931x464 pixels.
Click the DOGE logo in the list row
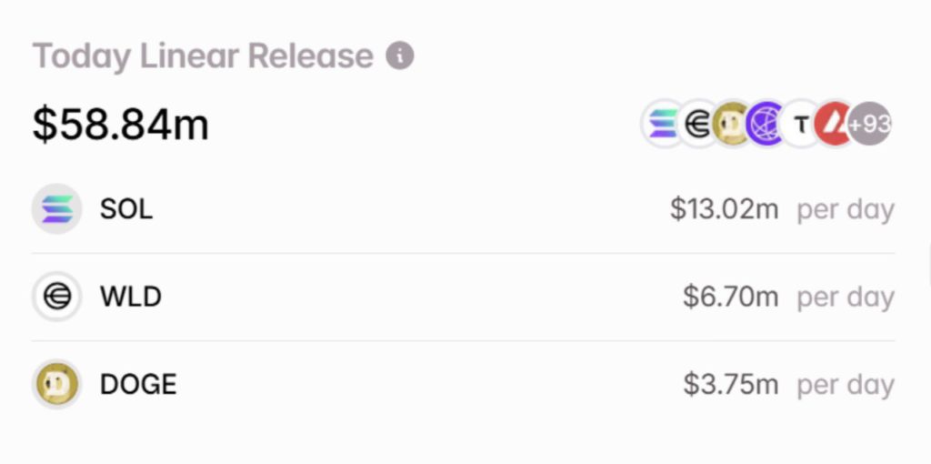coord(56,384)
